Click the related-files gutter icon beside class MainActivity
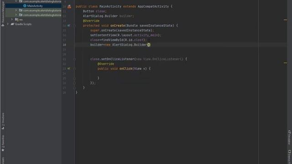This screenshot has width=292, height=164. point(69,6)
